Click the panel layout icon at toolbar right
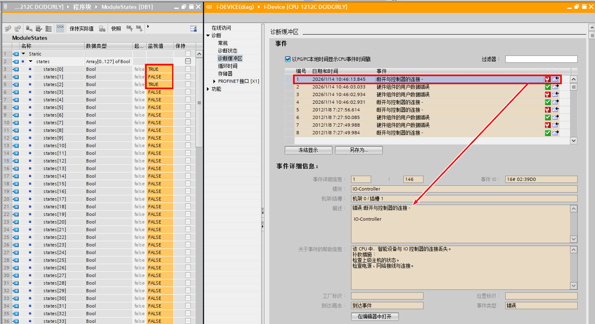The height and width of the screenshot is (324, 595). [x=194, y=28]
